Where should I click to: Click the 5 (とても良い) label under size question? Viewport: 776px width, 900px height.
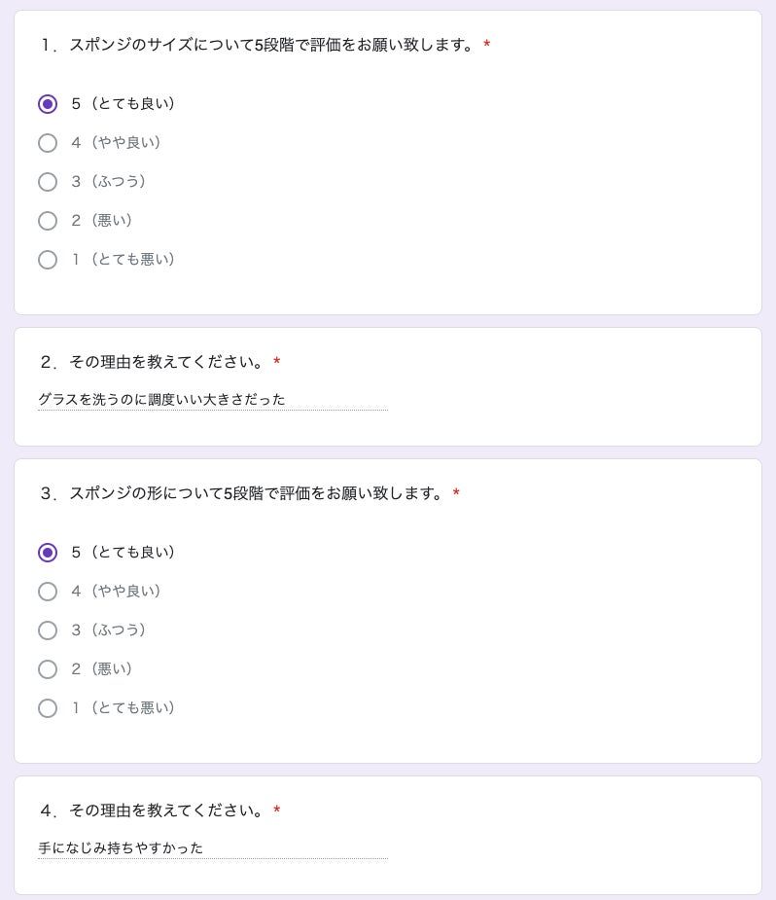pyautogui.click(x=123, y=104)
